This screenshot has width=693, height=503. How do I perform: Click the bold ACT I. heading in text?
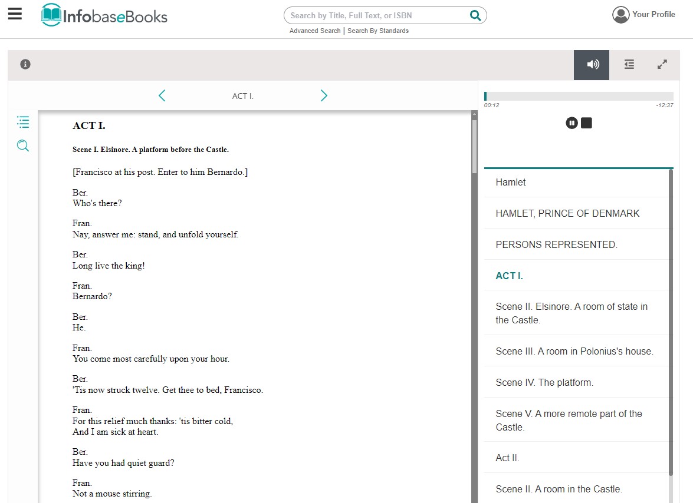click(89, 126)
